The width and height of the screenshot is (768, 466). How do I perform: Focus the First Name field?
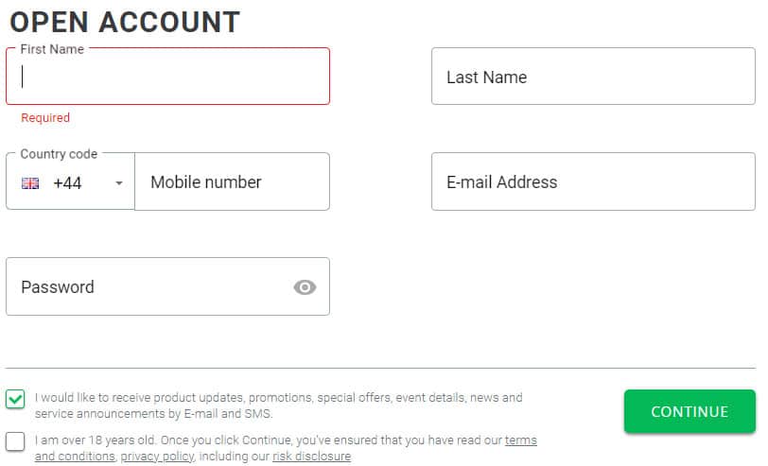click(170, 77)
